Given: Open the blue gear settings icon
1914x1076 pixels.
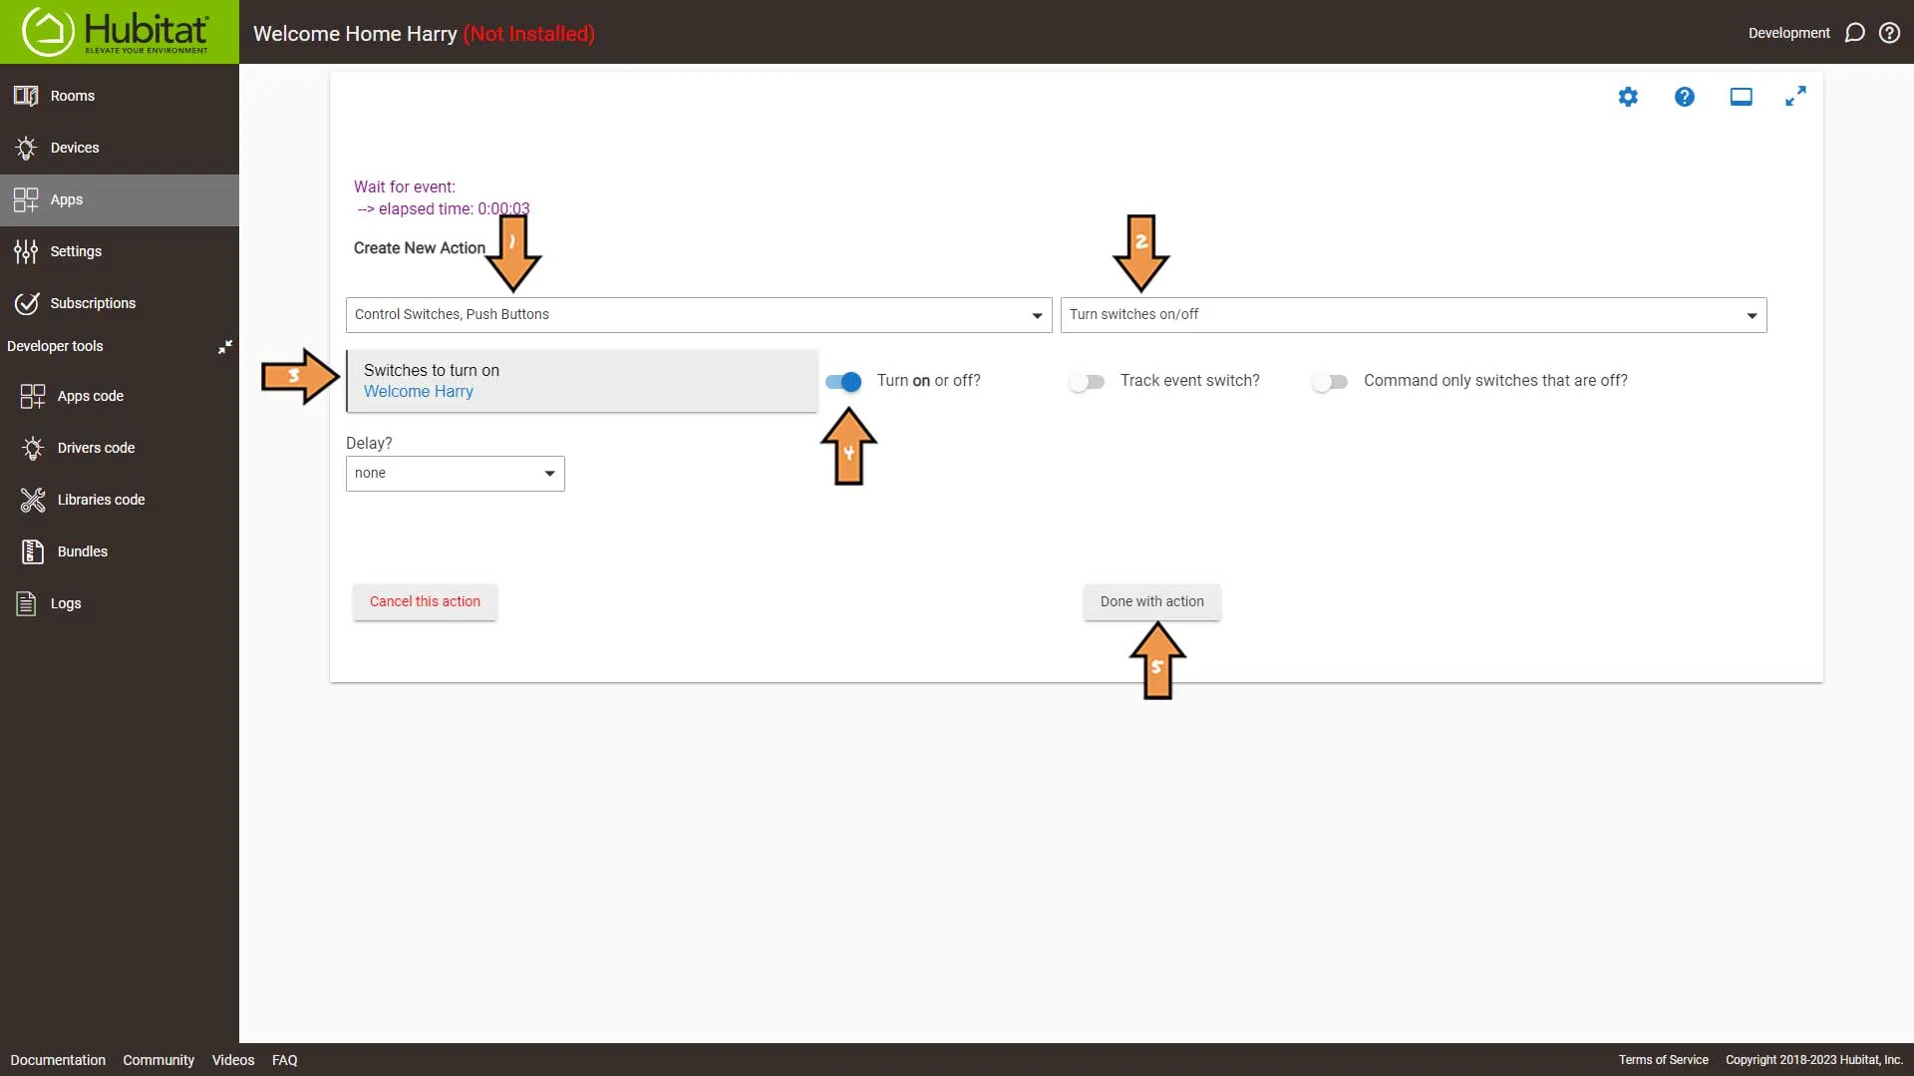Looking at the screenshot, I should coord(1628,97).
